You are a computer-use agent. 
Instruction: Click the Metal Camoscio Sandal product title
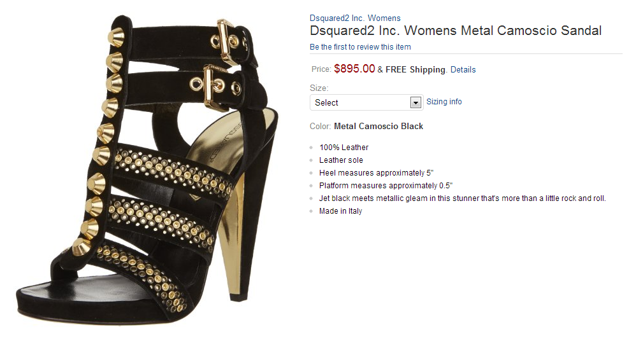(x=456, y=31)
